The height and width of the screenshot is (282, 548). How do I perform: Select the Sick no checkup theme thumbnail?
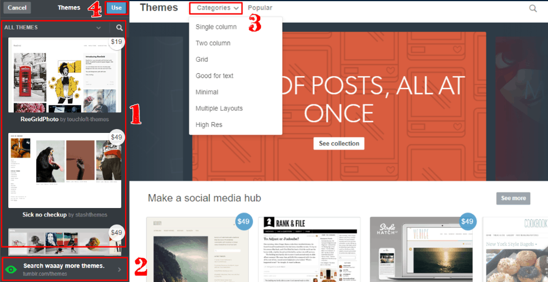tap(65, 171)
